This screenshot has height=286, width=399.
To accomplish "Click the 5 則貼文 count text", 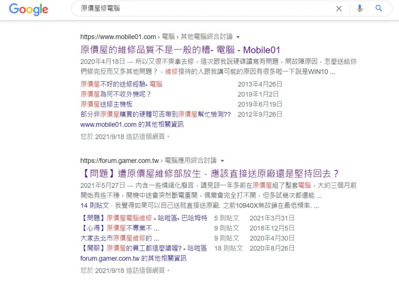I will (226, 218).
